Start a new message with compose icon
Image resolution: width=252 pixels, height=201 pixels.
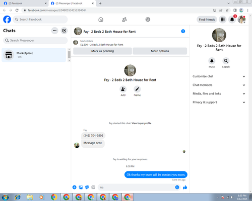(x=64, y=31)
